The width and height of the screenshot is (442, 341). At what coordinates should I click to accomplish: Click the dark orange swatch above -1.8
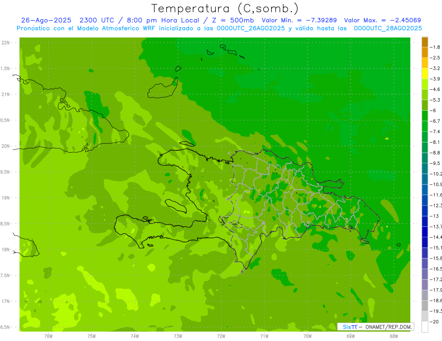(x=425, y=42)
